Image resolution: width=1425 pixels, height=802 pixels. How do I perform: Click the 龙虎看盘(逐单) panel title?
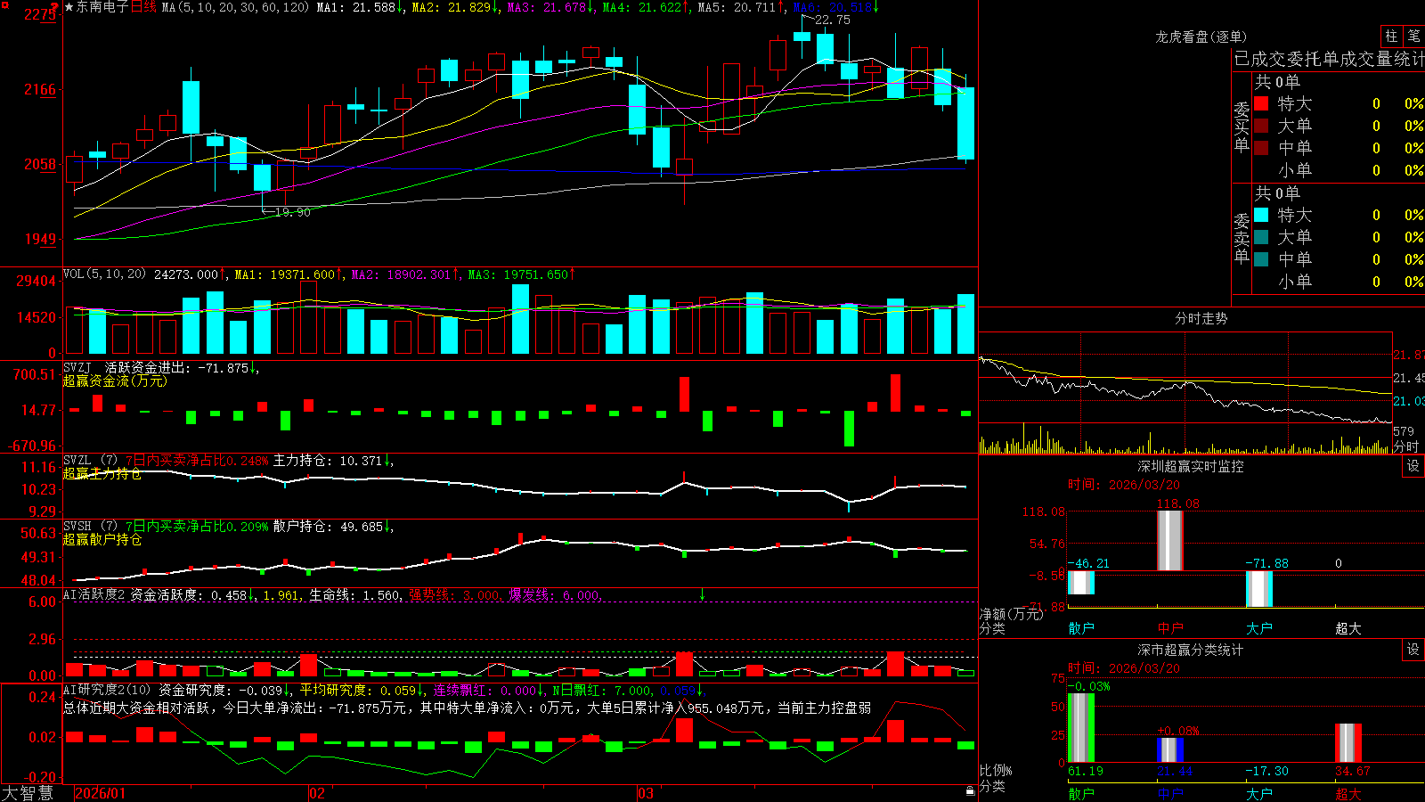coord(1201,37)
